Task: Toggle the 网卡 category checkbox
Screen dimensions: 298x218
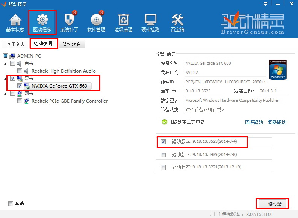Action: click(x=12, y=93)
